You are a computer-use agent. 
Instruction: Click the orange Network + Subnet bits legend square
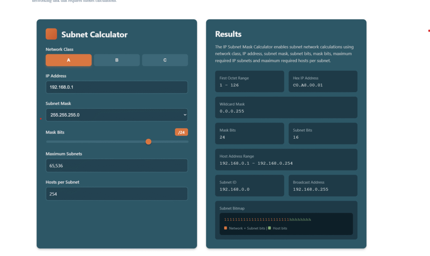[x=225, y=228]
